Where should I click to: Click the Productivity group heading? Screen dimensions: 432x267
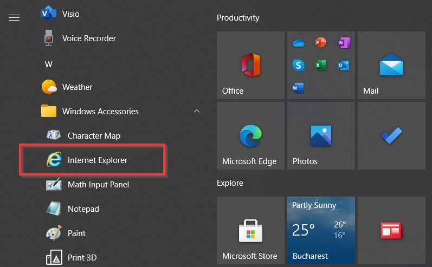tap(238, 18)
